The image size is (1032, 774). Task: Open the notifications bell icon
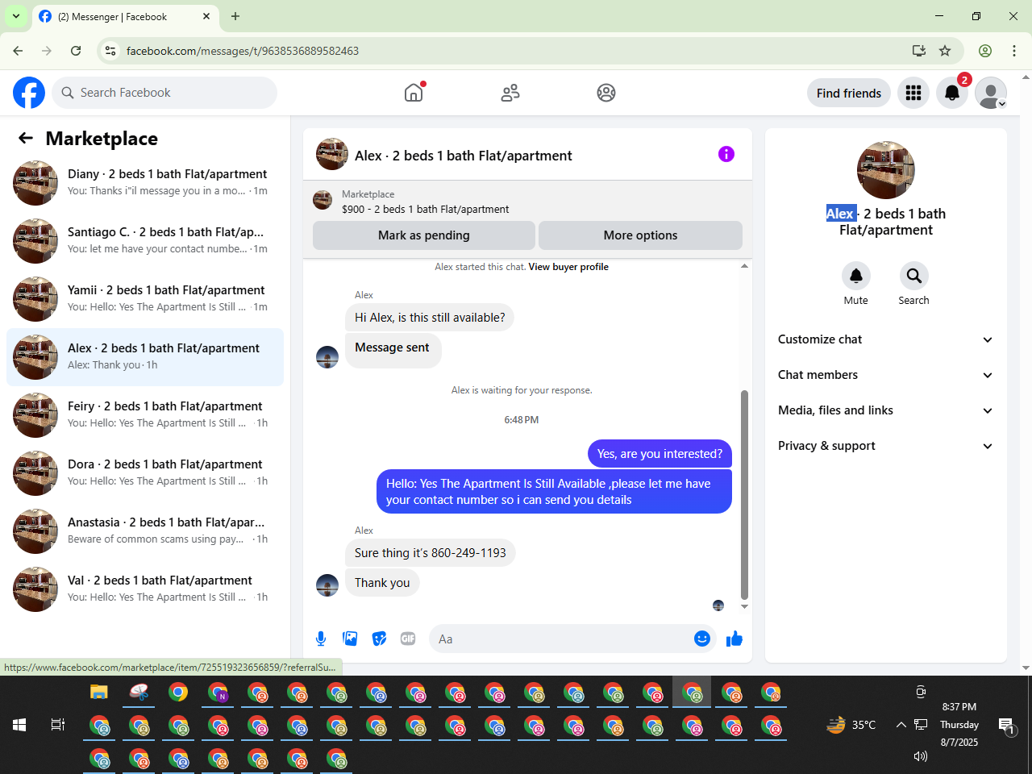(952, 93)
